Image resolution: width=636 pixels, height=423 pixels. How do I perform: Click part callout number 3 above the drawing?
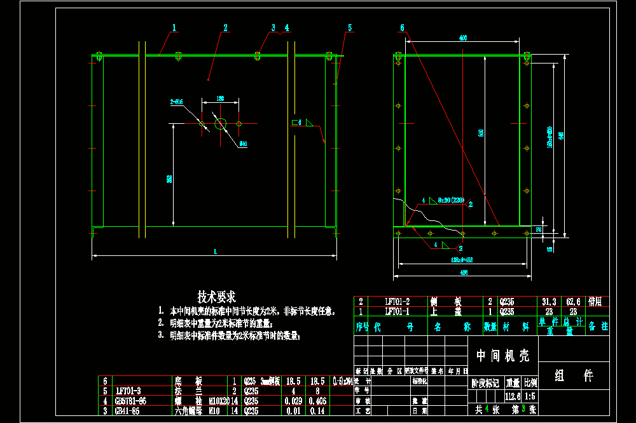pyautogui.click(x=273, y=27)
